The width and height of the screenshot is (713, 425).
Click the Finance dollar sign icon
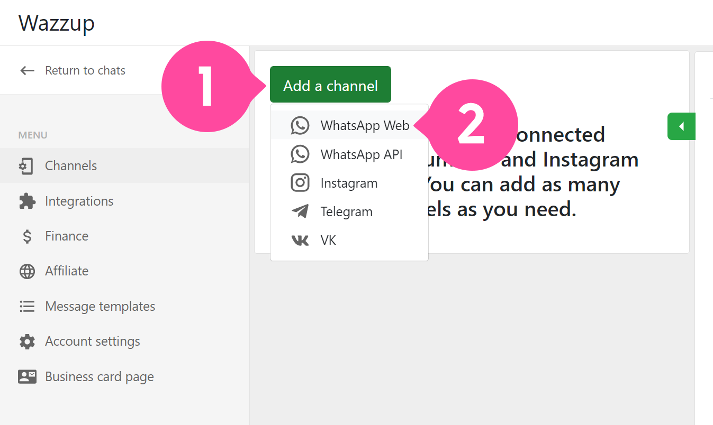coord(27,236)
